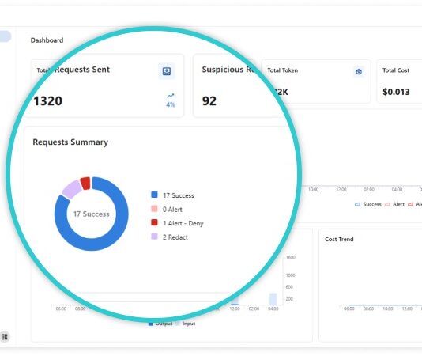Click the 4% trend arrow icon
Image resolution: width=422 pixels, height=356 pixels.
coord(171,96)
